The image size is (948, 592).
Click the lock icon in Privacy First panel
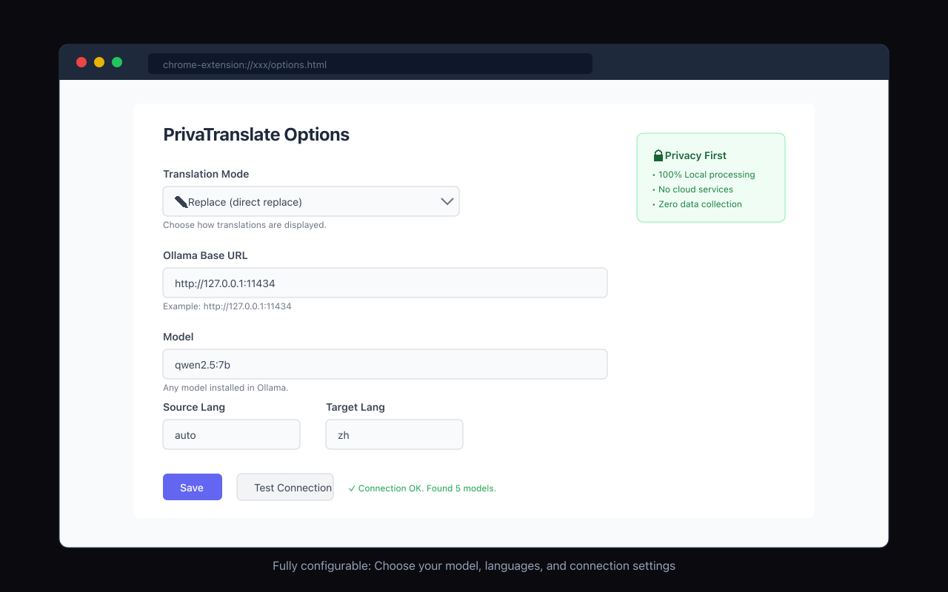coord(658,155)
